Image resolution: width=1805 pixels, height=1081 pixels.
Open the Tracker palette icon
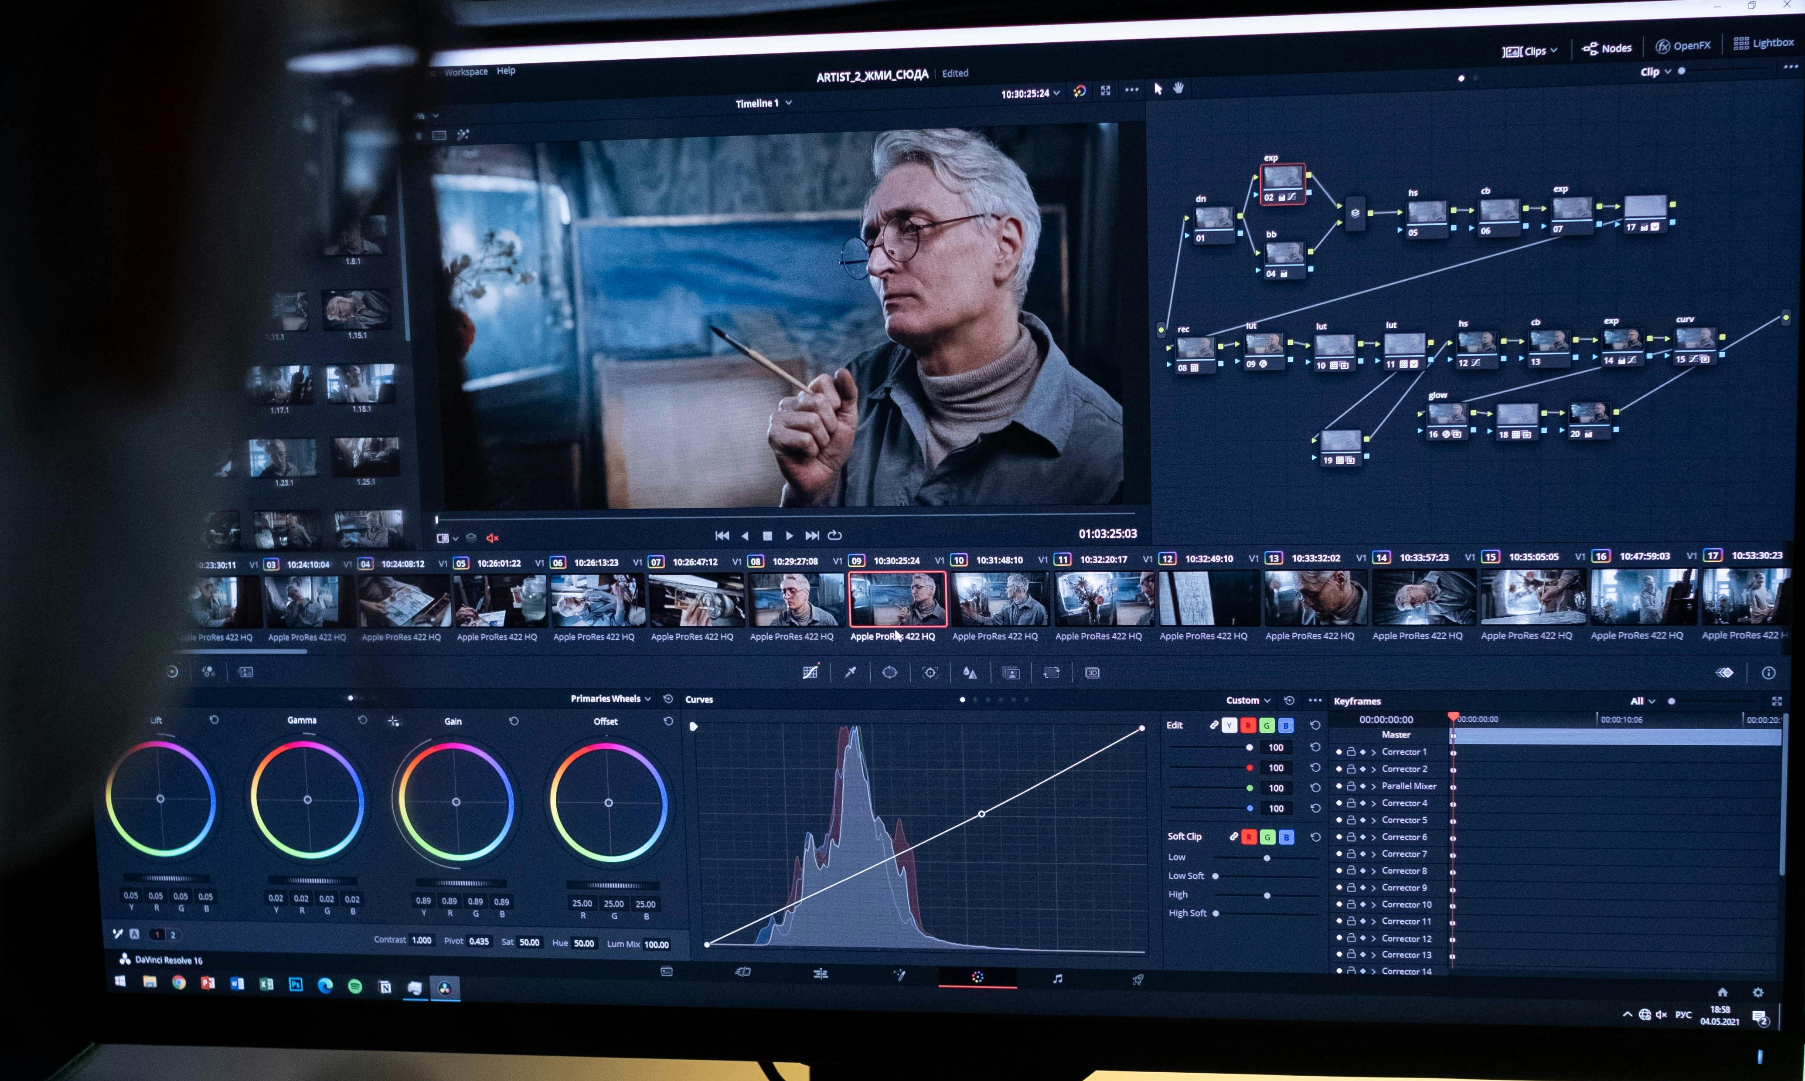(930, 672)
